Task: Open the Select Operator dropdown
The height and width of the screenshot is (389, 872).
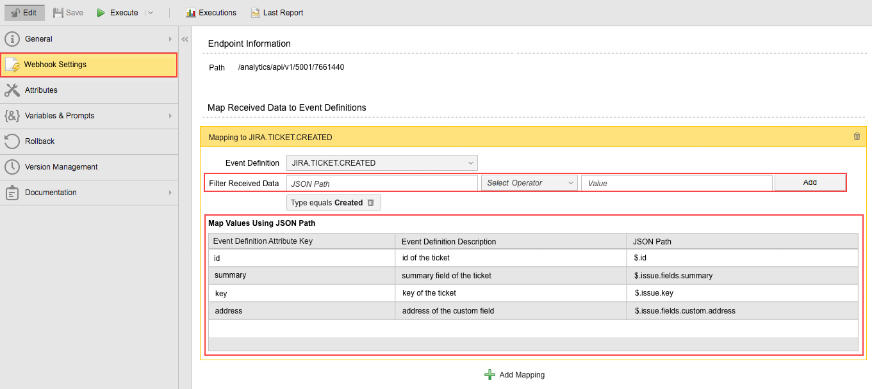Action: pyautogui.click(x=529, y=183)
